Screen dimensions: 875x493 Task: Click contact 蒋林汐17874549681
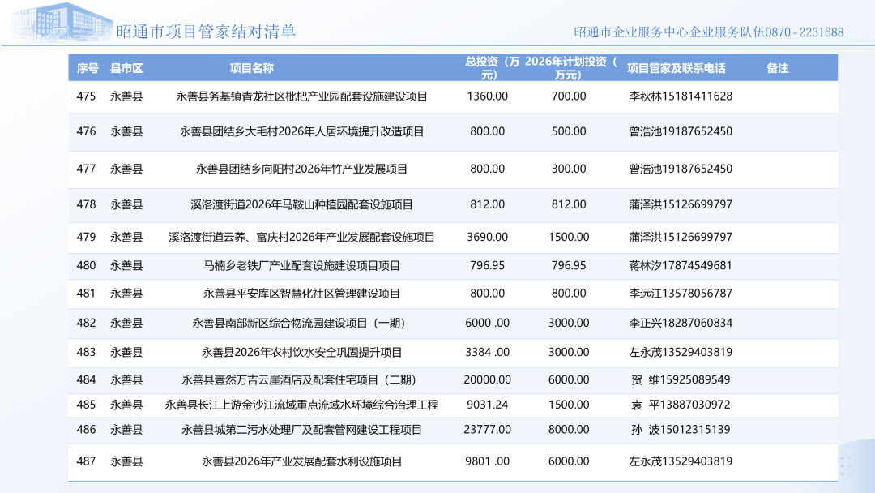pos(681,266)
